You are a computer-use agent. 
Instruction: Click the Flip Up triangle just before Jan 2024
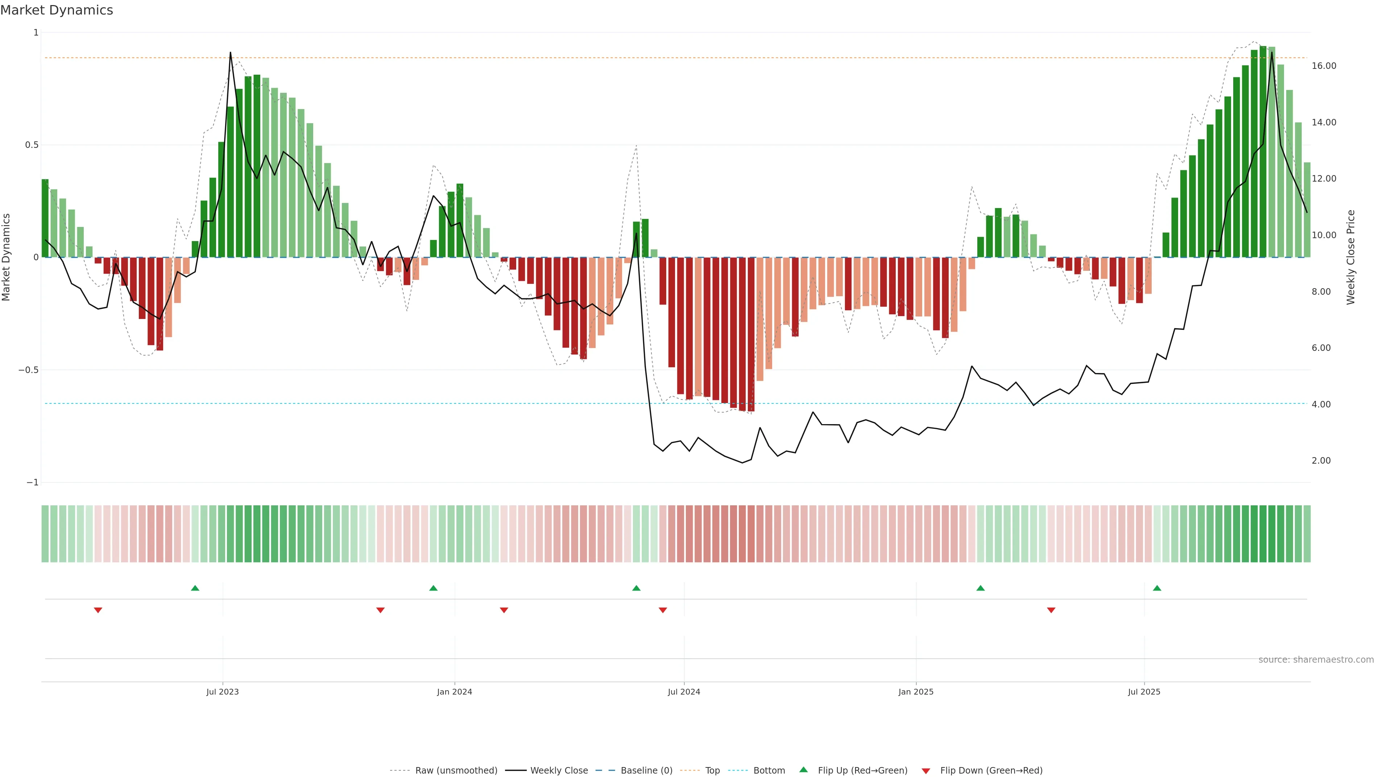pos(434,588)
